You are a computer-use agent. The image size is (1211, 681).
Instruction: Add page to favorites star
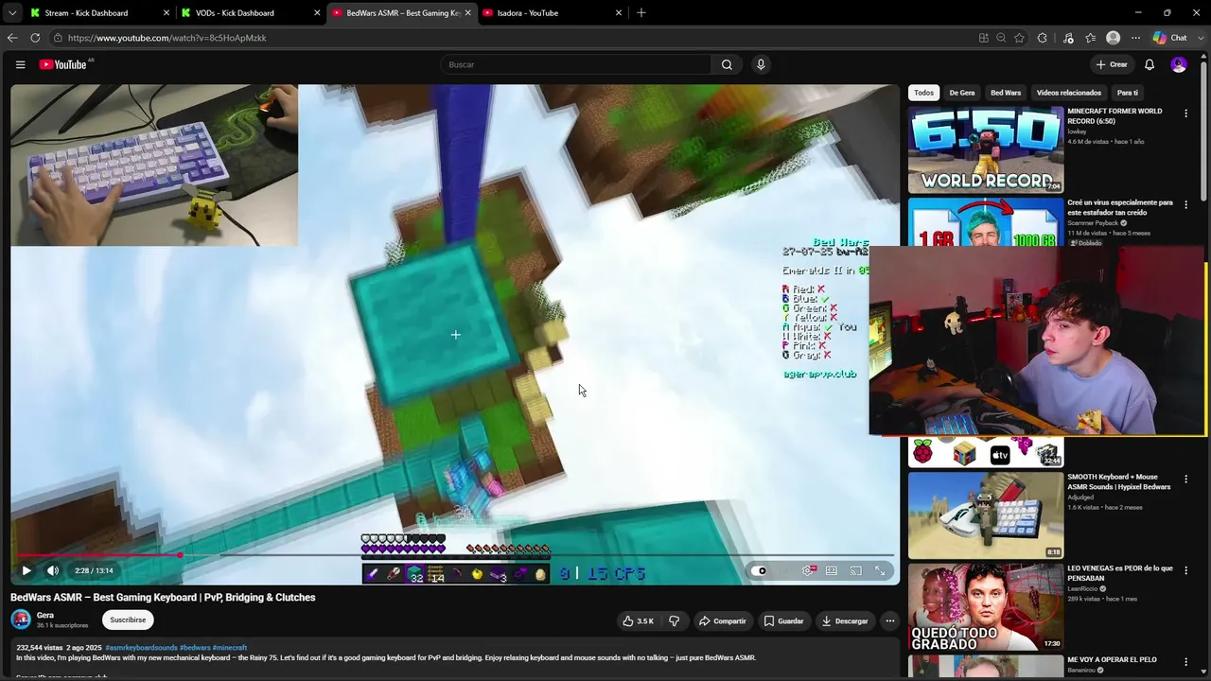(1019, 38)
